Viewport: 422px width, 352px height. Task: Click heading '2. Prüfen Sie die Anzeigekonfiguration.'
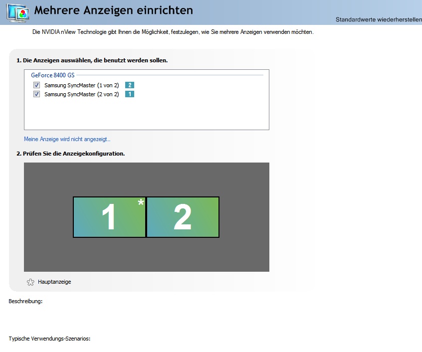click(70, 154)
